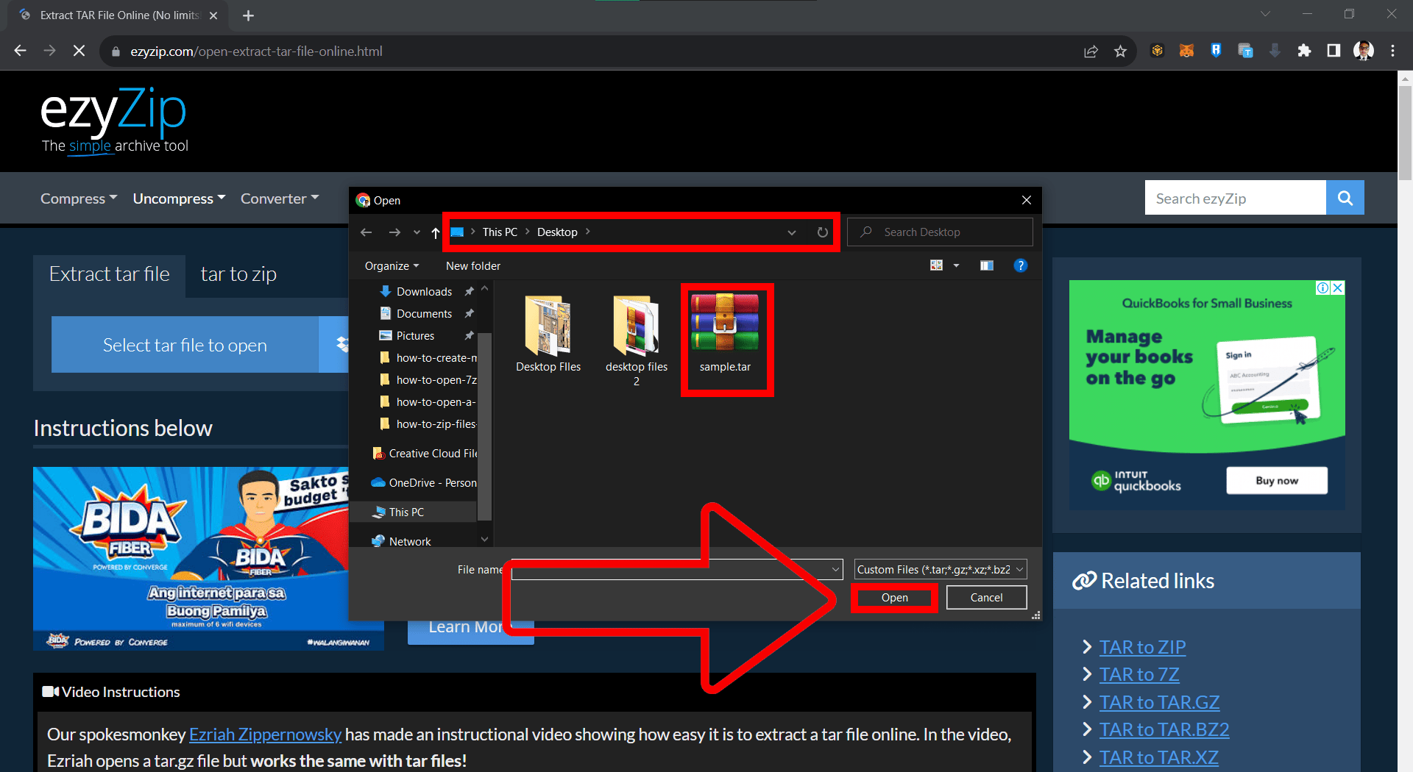This screenshot has height=772, width=1413.
Task: Open the address bar history dropdown in the dialog
Action: pos(792,232)
